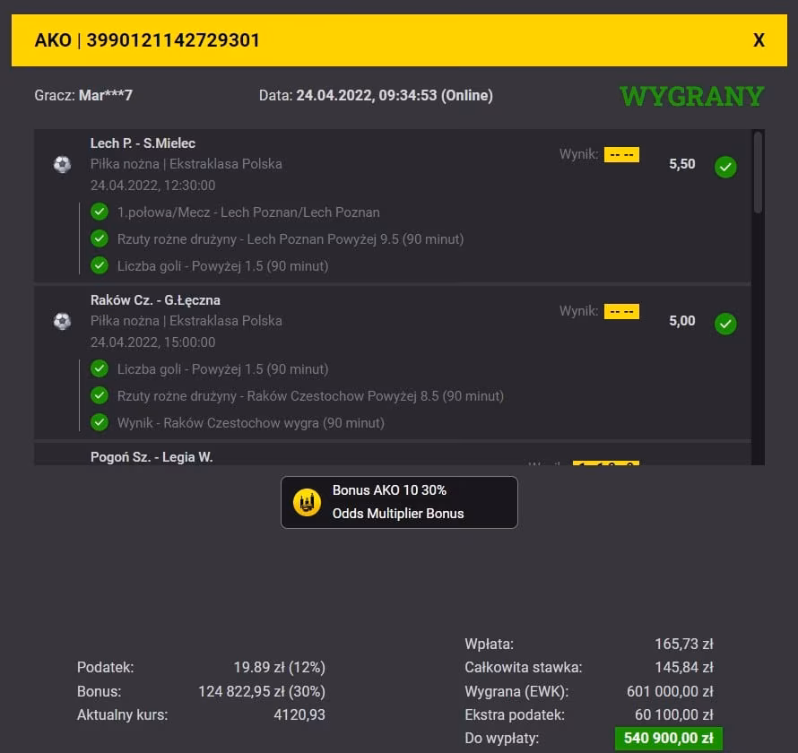This screenshot has height=753, width=798.
Task: Click checkmark next to Lech Poznan Powyżej 9.5 corners
Action: tap(100, 238)
